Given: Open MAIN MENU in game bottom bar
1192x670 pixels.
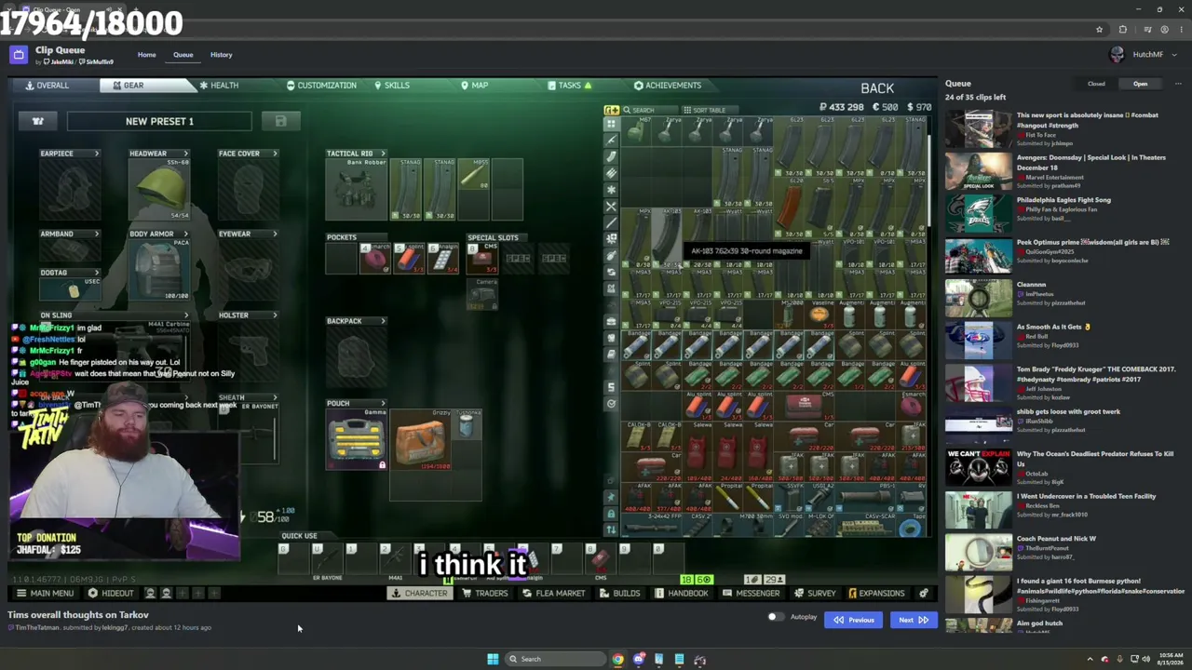Looking at the screenshot, I should click(x=45, y=593).
